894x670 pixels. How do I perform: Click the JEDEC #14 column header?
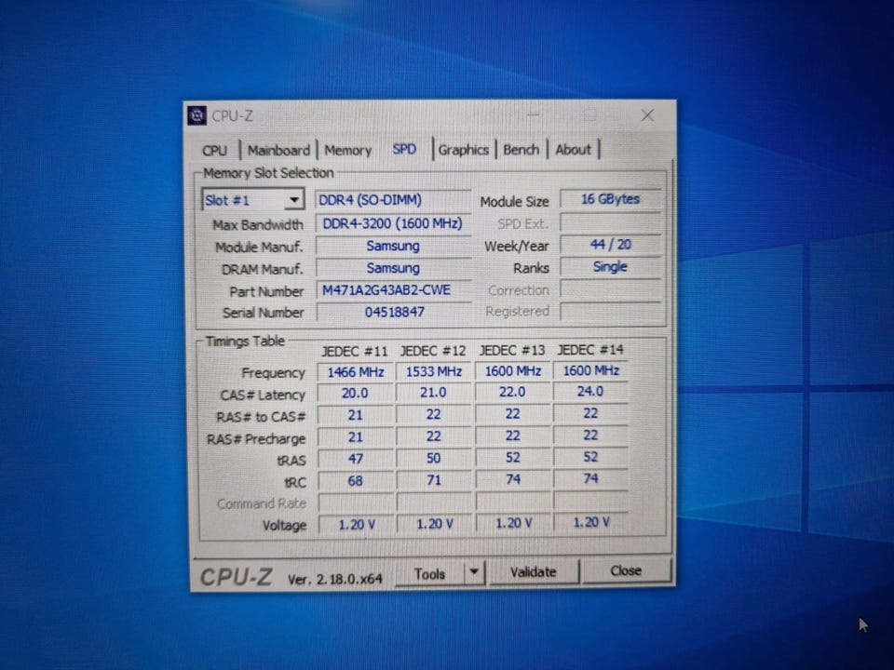coord(590,349)
